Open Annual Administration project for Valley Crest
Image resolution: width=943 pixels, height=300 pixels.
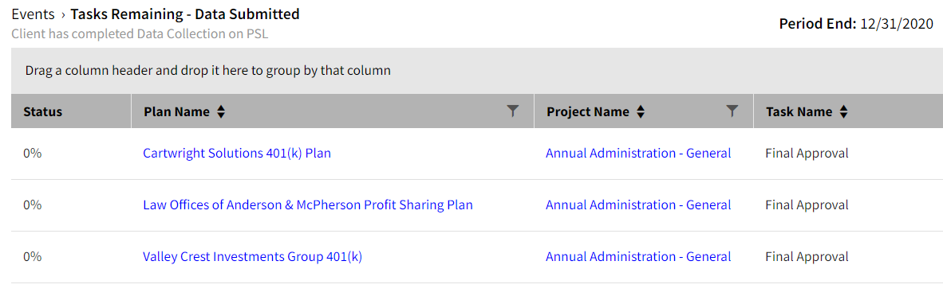[638, 257]
